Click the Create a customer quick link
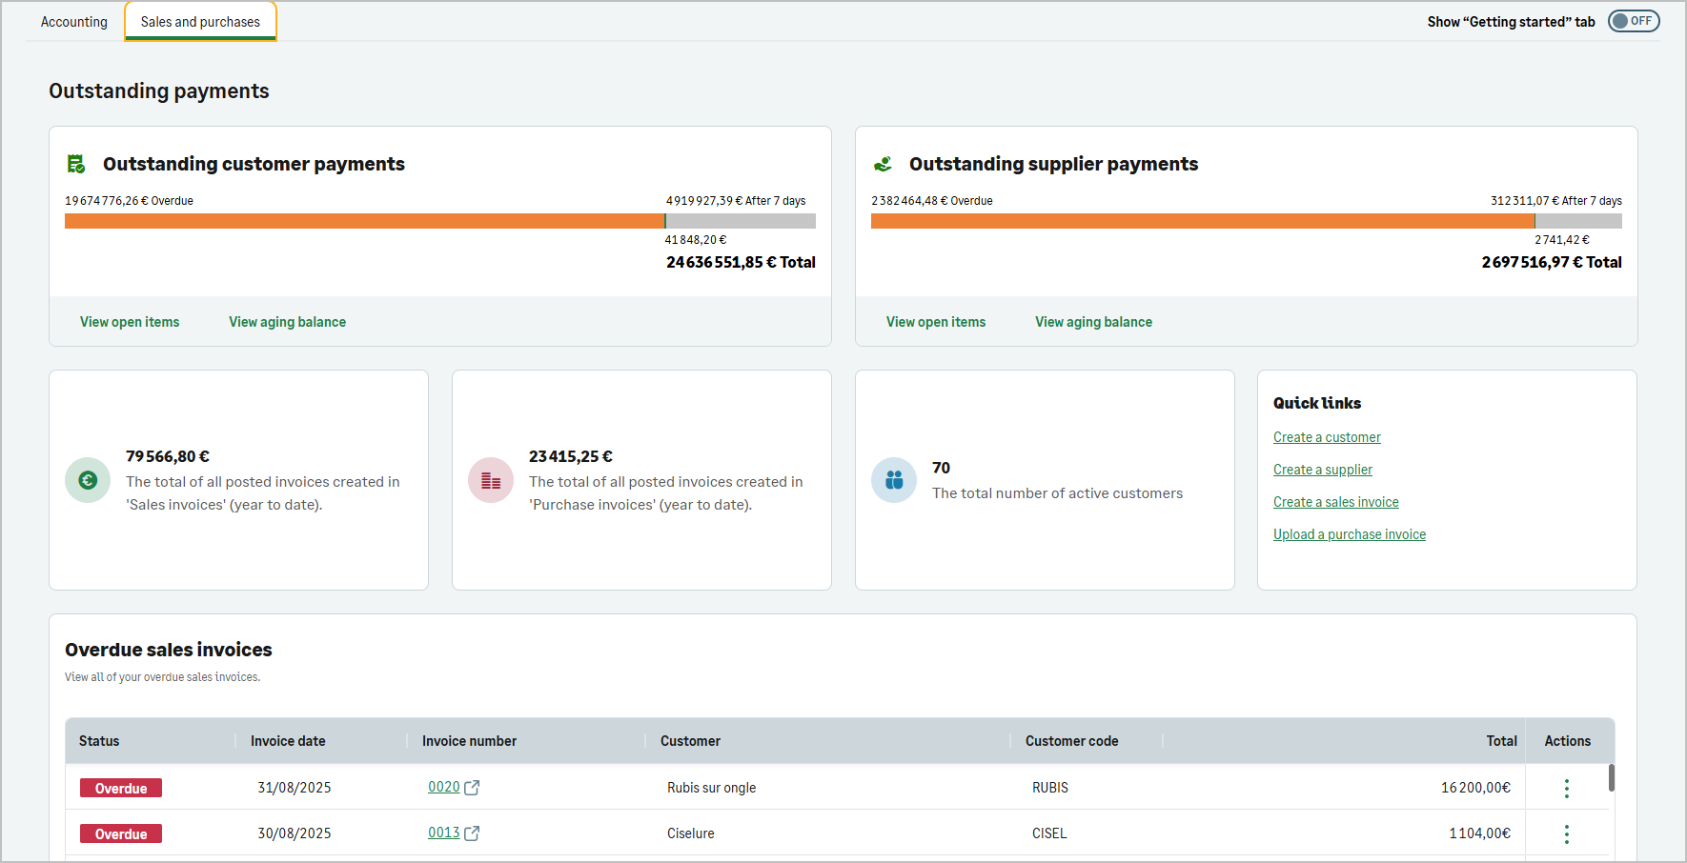Viewport: 1687px width, 863px height. pyautogui.click(x=1327, y=437)
